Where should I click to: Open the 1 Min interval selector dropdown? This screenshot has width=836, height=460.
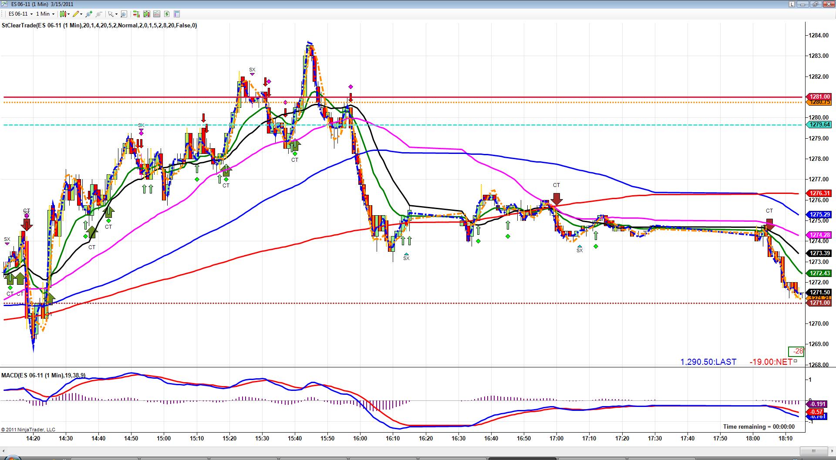coord(45,14)
